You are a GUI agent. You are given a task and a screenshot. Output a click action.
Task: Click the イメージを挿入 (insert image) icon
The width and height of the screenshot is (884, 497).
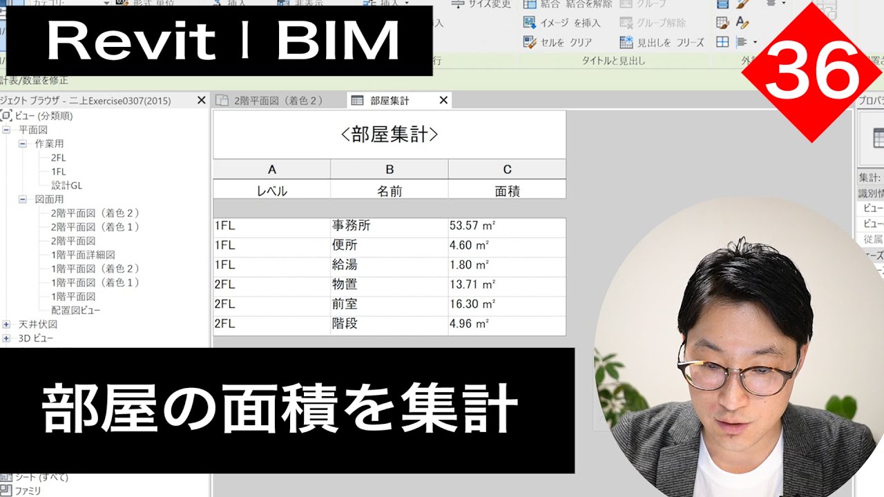(x=530, y=23)
